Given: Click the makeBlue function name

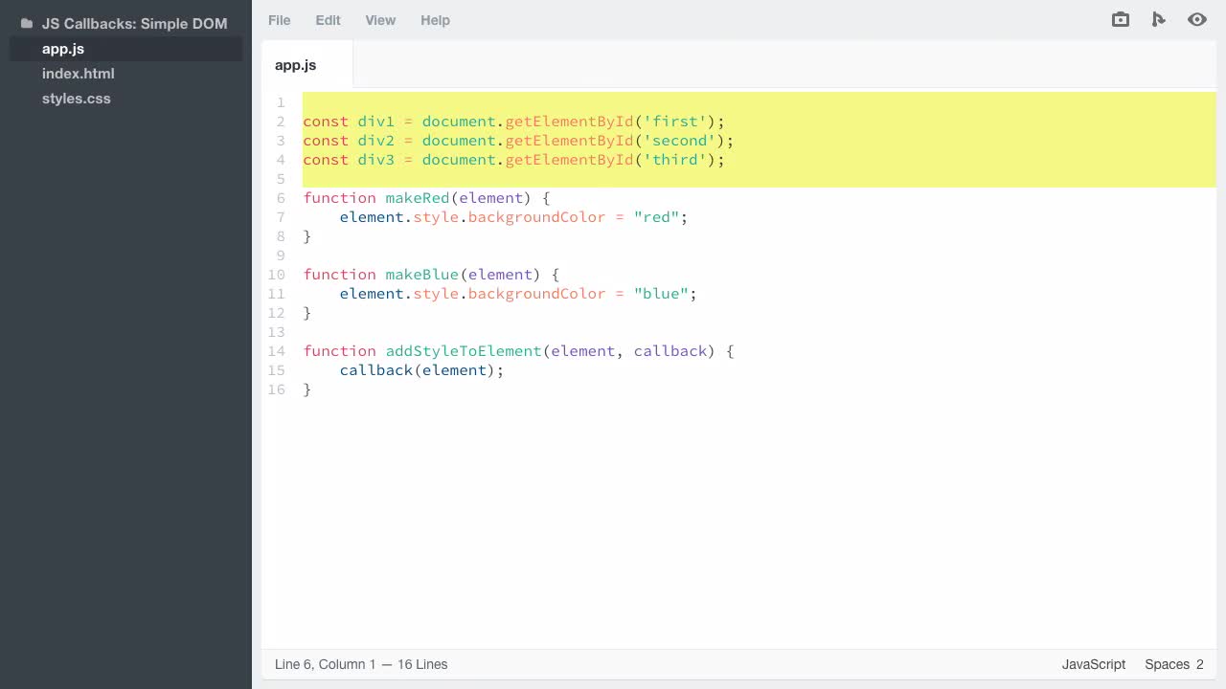Looking at the screenshot, I should 422,275.
